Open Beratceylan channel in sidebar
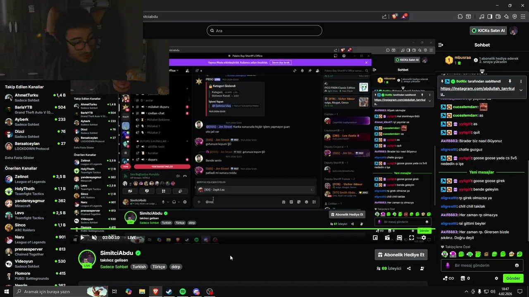This screenshot has width=529, height=297. (x=35, y=146)
